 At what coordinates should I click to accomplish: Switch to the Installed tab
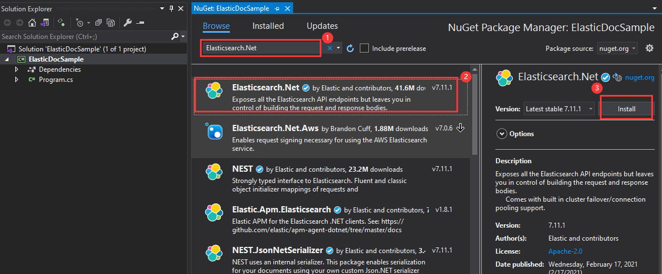(268, 26)
